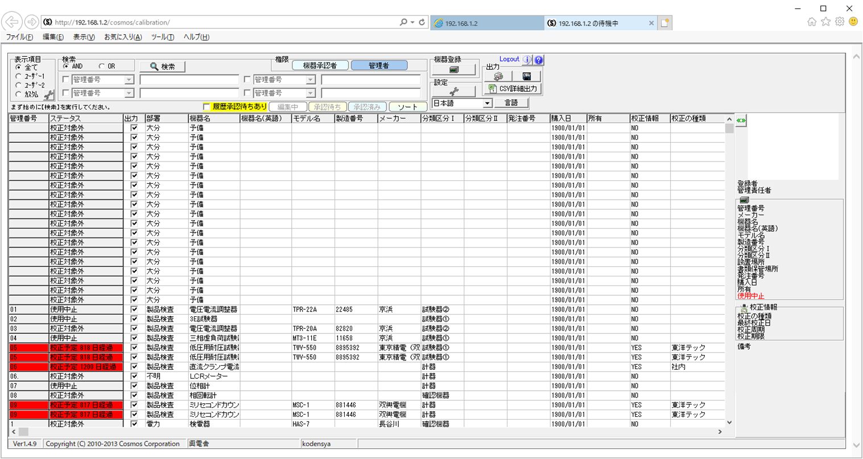863x459 pixels.
Task: Click the ソート sort button
Action: click(408, 107)
